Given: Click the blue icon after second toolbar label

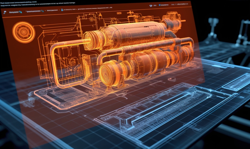Looking at the screenshot, I should pos(42,11).
